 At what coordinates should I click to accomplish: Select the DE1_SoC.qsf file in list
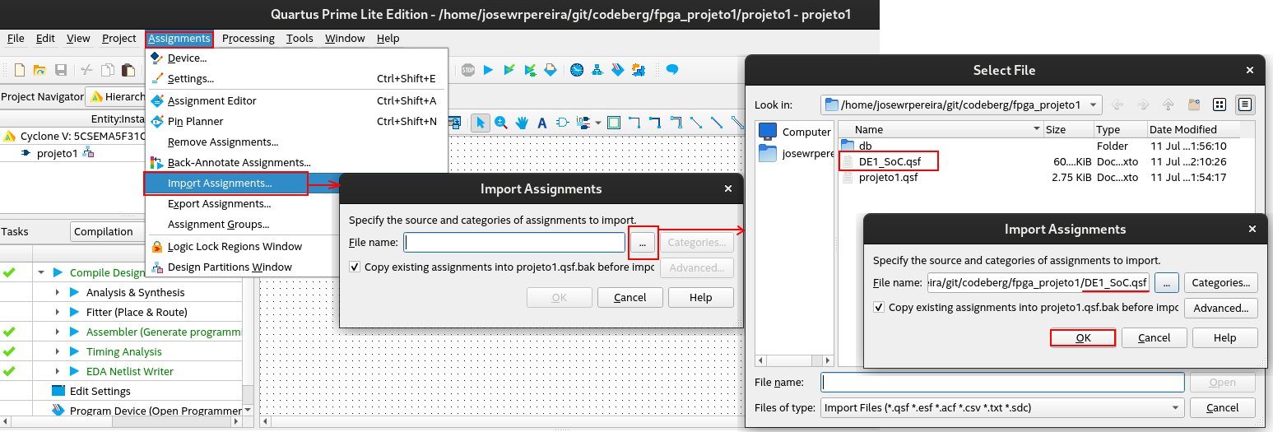(x=888, y=161)
